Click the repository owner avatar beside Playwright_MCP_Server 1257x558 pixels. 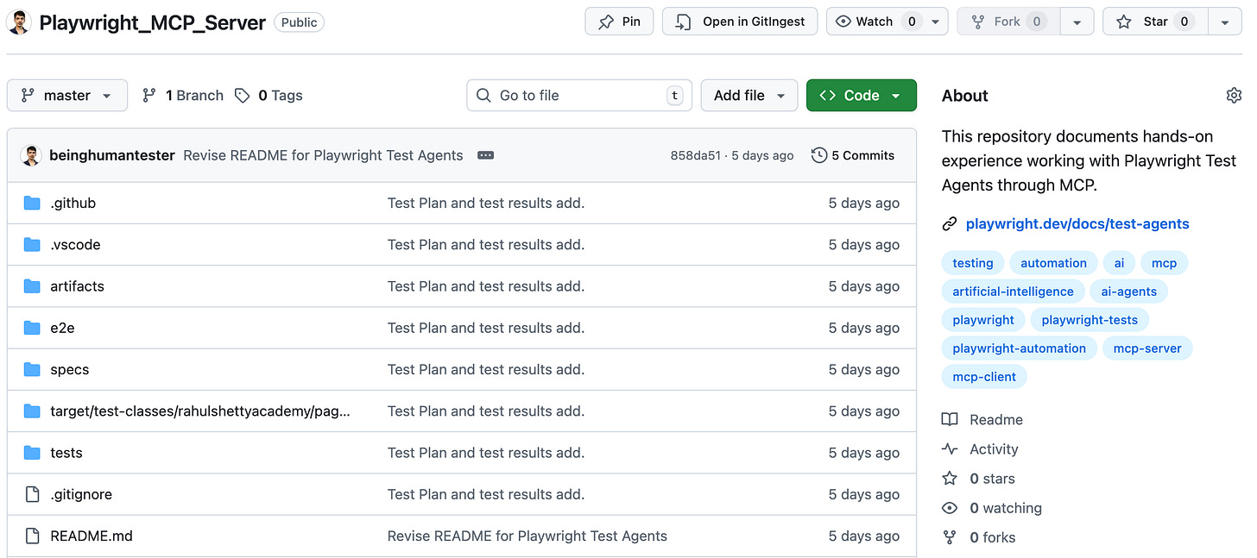point(19,22)
